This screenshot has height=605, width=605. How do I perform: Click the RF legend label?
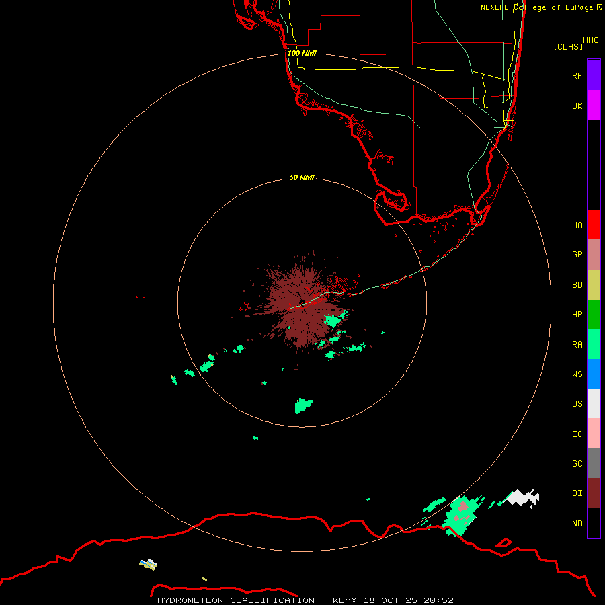pyautogui.click(x=577, y=75)
